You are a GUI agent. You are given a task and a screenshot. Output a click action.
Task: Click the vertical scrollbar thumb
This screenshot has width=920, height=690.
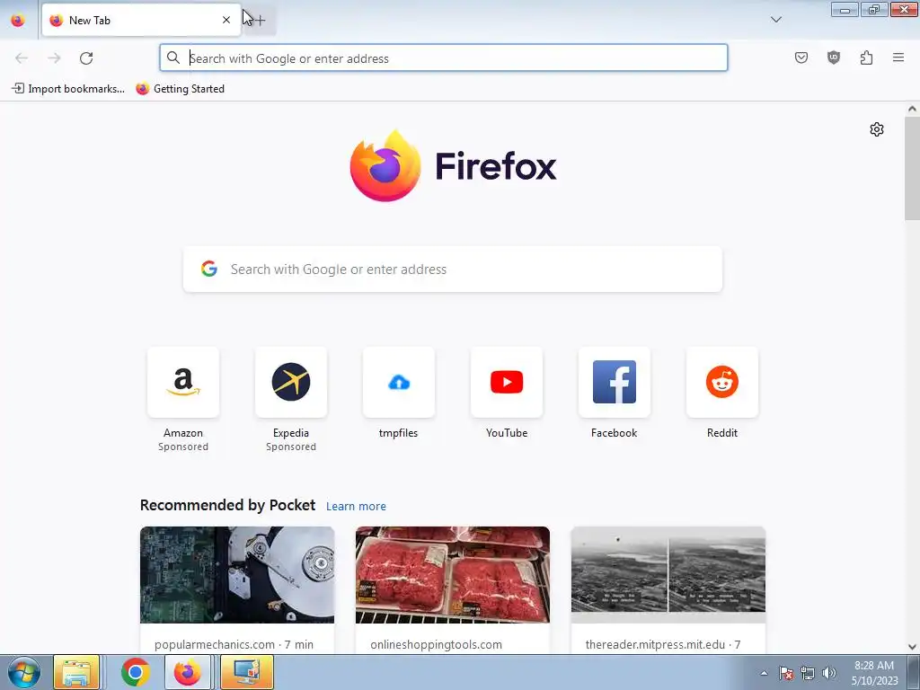click(x=912, y=168)
